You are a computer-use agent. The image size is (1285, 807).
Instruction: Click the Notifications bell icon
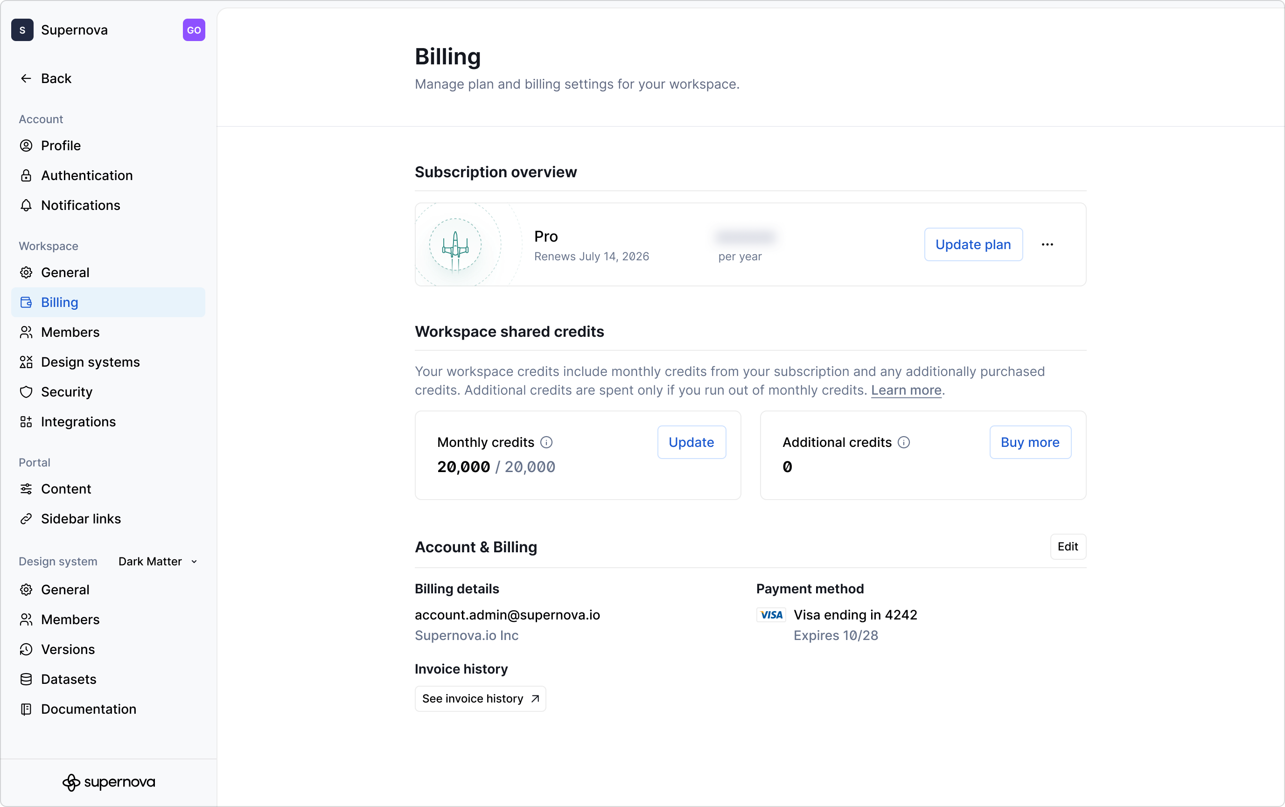26,205
